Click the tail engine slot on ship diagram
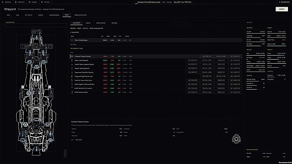Screen dimensions: 292x164 pyautogui.click(x=36, y=149)
